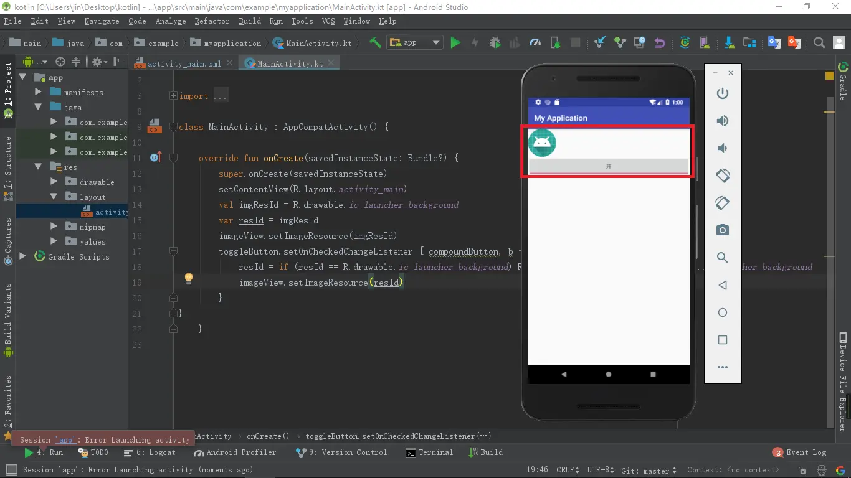Toggle tool window bars icon in status bar corner
This screenshot has height=478, width=851.
(11, 470)
